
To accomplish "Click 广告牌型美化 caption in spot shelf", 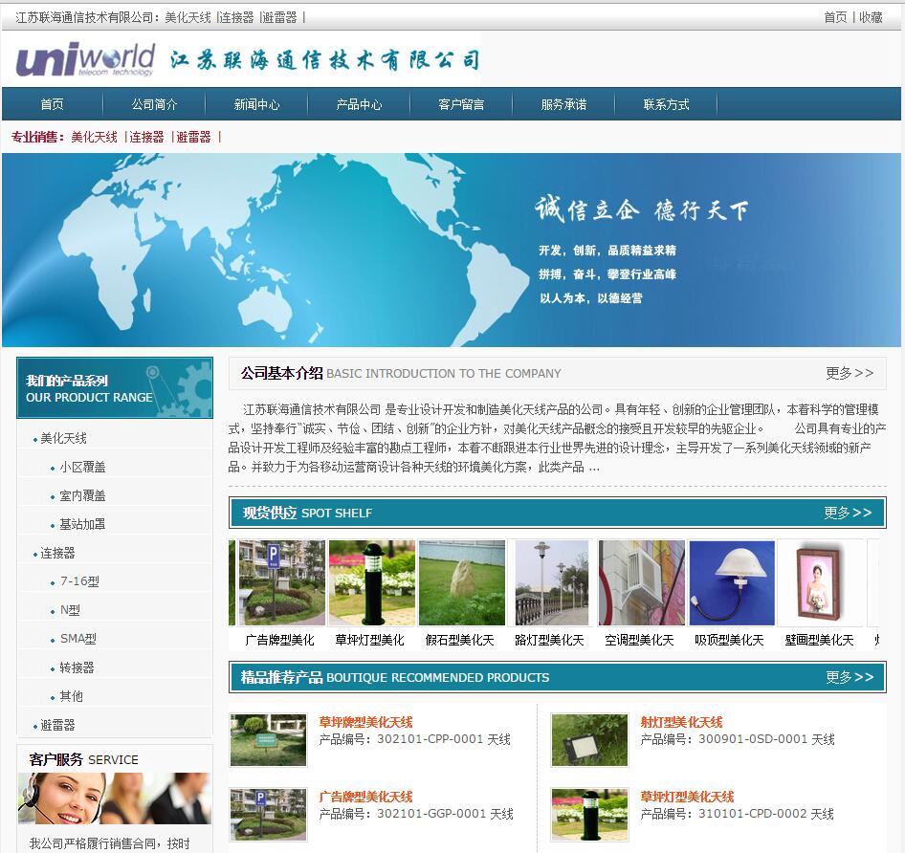I will 280,640.
